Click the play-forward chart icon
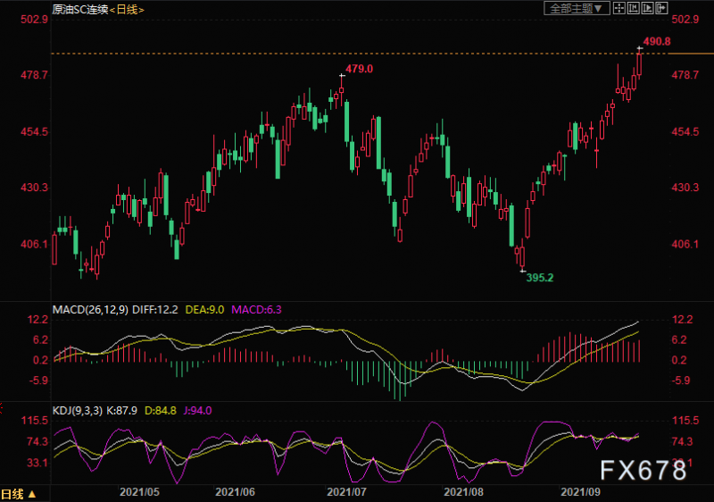This screenshot has width=714, height=502. point(647,8)
